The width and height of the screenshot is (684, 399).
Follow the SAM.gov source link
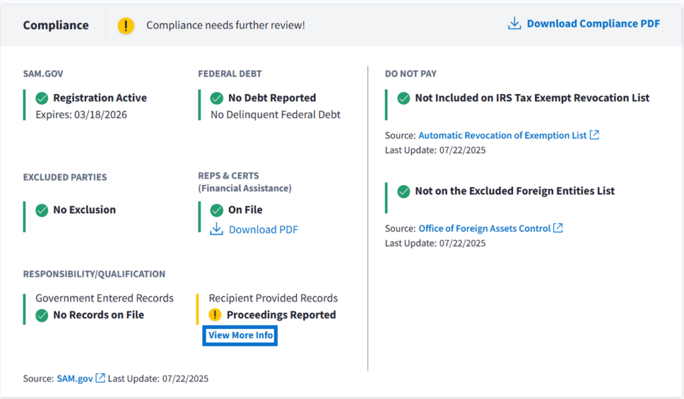coord(75,378)
